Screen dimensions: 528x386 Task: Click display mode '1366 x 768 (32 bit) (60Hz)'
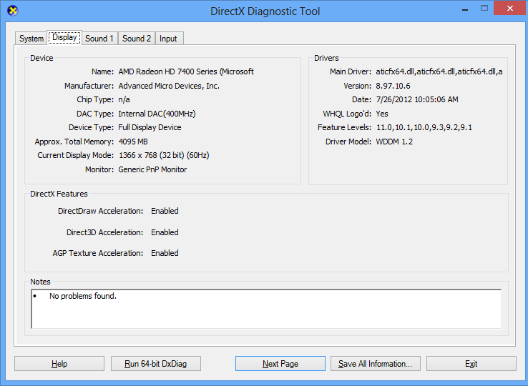click(x=164, y=156)
